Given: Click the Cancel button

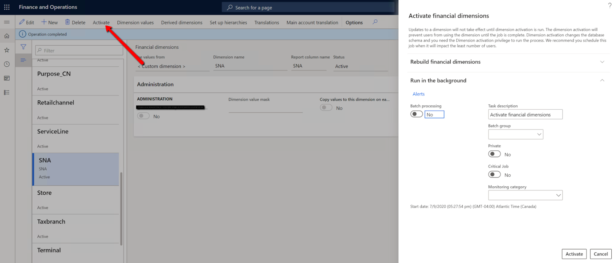Looking at the screenshot, I should point(601,254).
